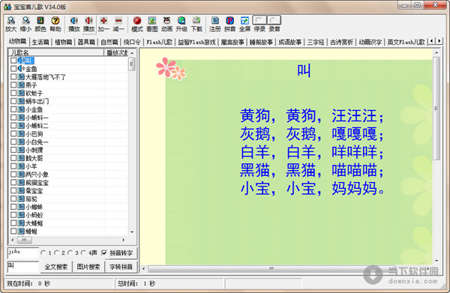The image size is (450, 293).
Task: Click the 全文搜索 button
Action: coord(56,267)
